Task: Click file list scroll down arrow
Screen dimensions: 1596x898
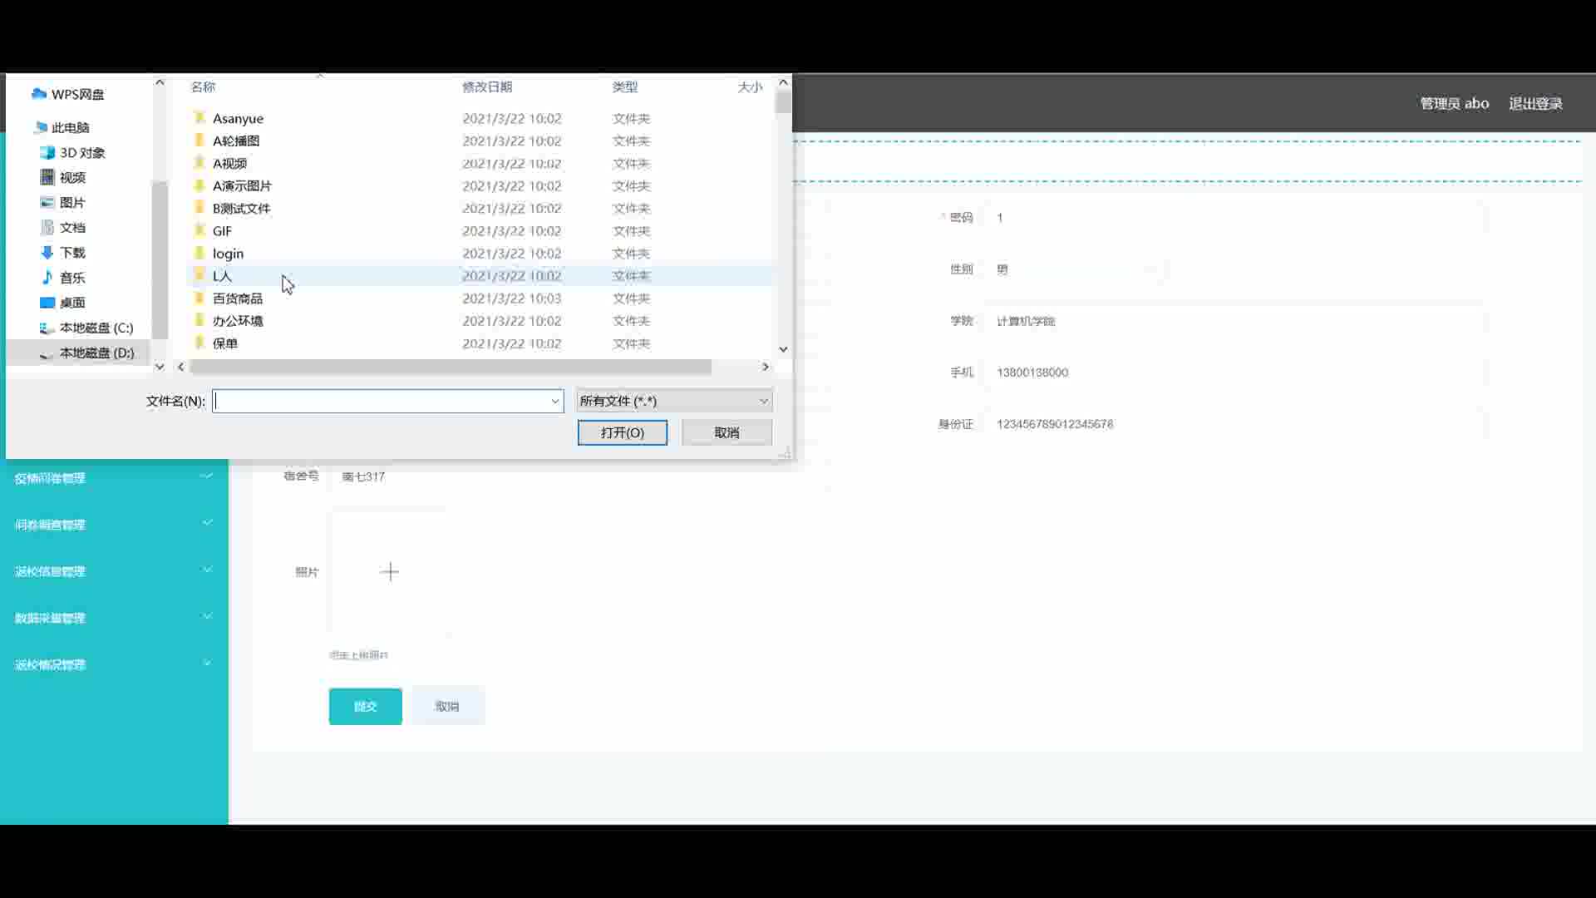Action: pos(783,349)
